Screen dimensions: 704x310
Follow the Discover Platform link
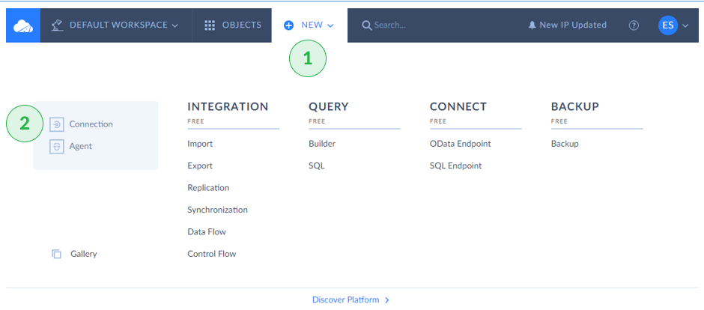click(x=346, y=300)
